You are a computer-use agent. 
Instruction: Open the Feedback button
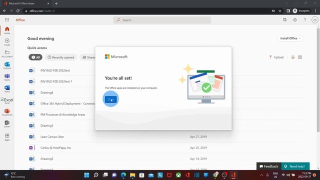(x=269, y=166)
